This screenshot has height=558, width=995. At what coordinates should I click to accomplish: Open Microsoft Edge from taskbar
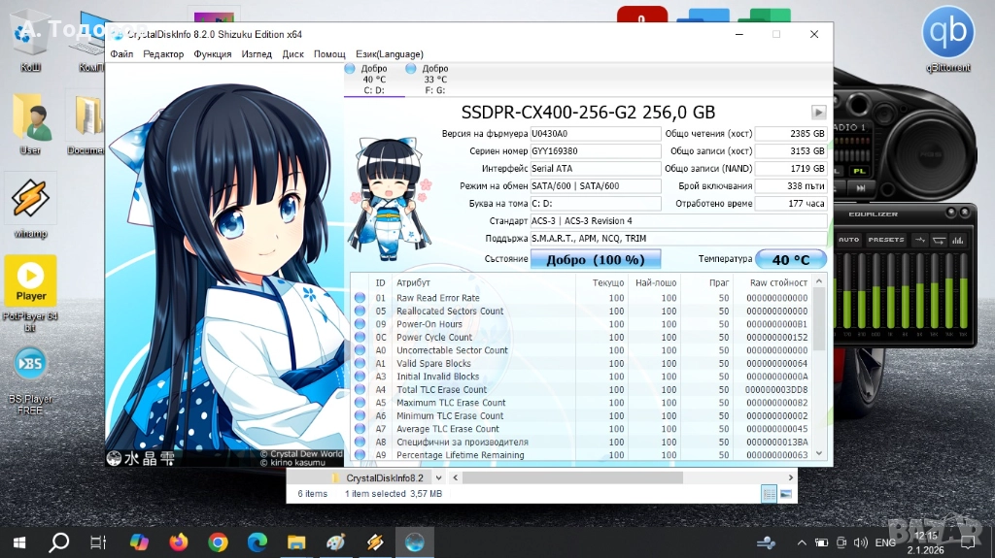tap(257, 542)
